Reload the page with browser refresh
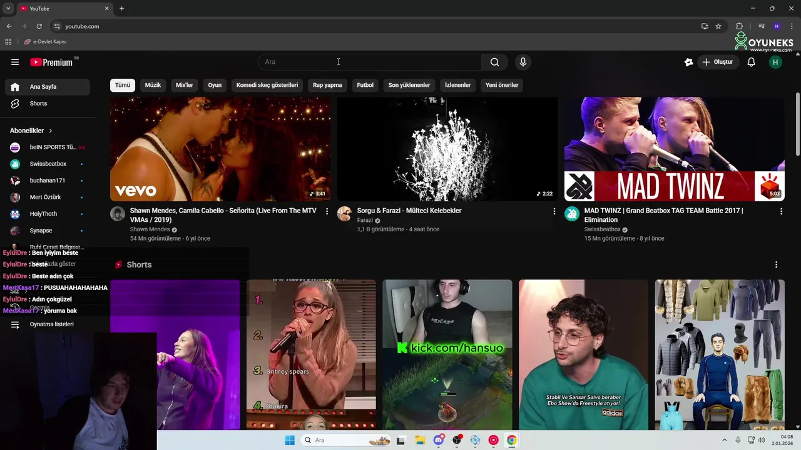Viewport: 801px width, 450px height. pyautogui.click(x=39, y=26)
